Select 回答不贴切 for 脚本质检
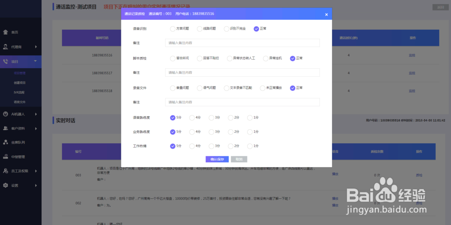The image size is (451, 225). pyautogui.click(x=200, y=58)
